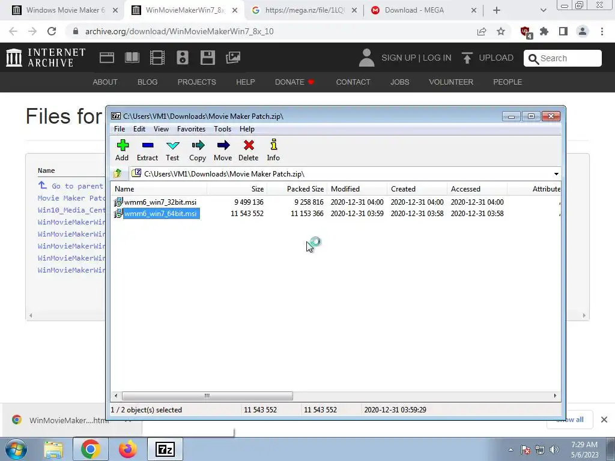
Task: Open the Chrome extensions puzzle icon
Action: click(x=544, y=31)
